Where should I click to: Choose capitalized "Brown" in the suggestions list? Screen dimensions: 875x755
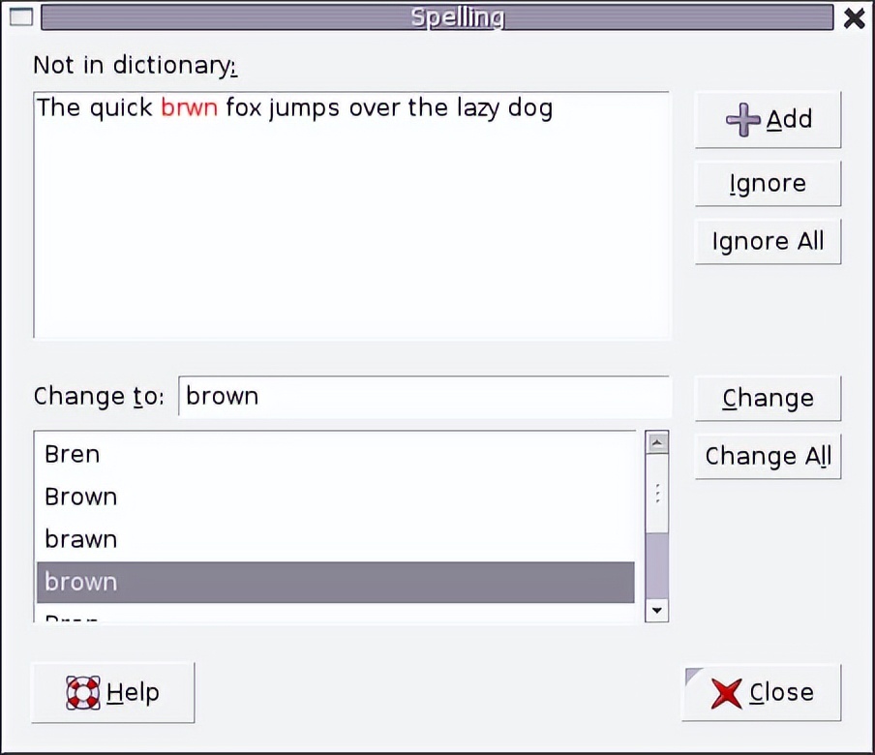point(81,497)
